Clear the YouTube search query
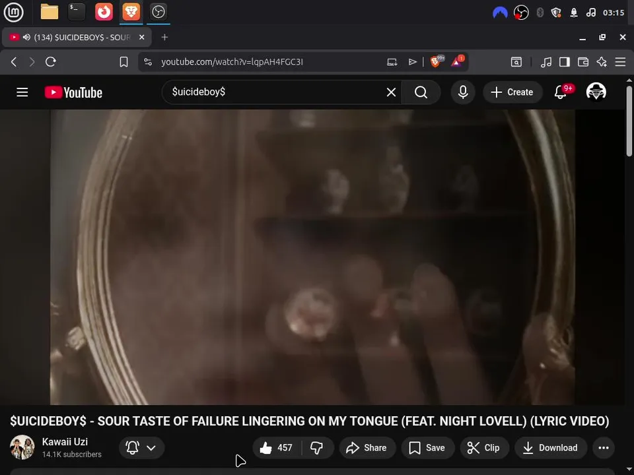This screenshot has height=475, width=634. click(x=391, y=92)
